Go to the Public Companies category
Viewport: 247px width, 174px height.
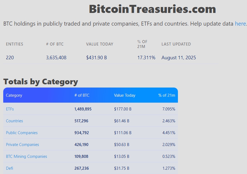tap(22, 133)
